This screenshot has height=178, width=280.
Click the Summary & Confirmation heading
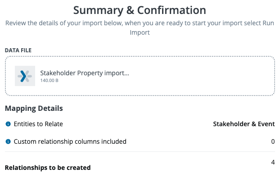click(140, 10)
